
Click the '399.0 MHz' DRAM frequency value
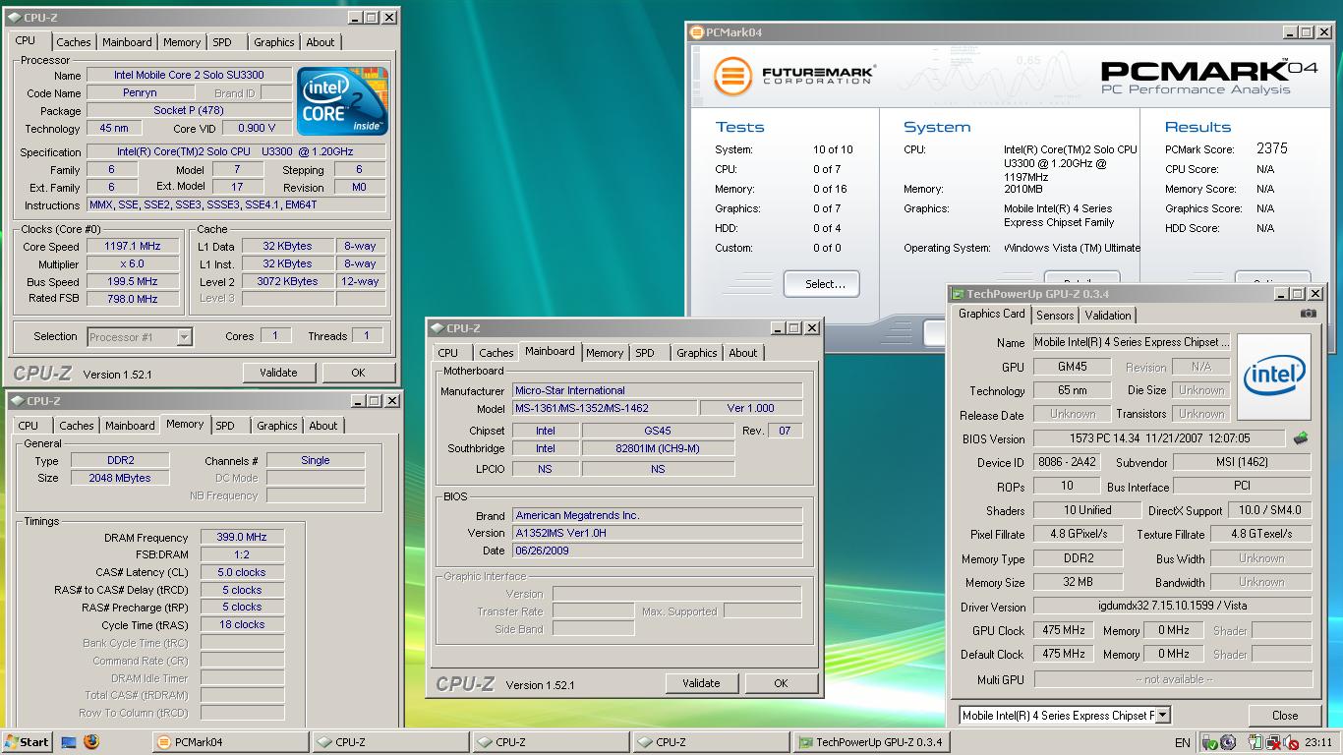pos(242,537)
